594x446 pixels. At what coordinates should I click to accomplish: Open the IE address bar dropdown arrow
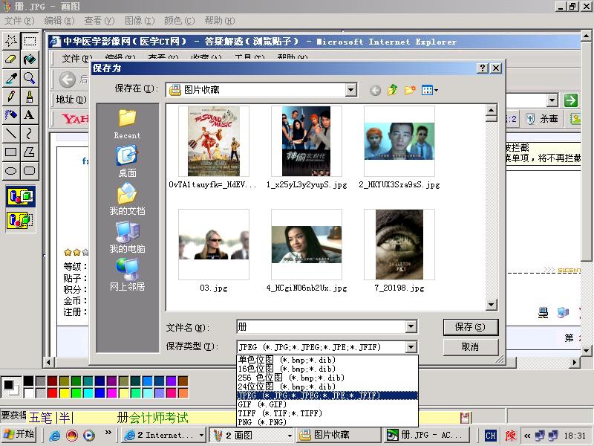[x=552, y=100]
